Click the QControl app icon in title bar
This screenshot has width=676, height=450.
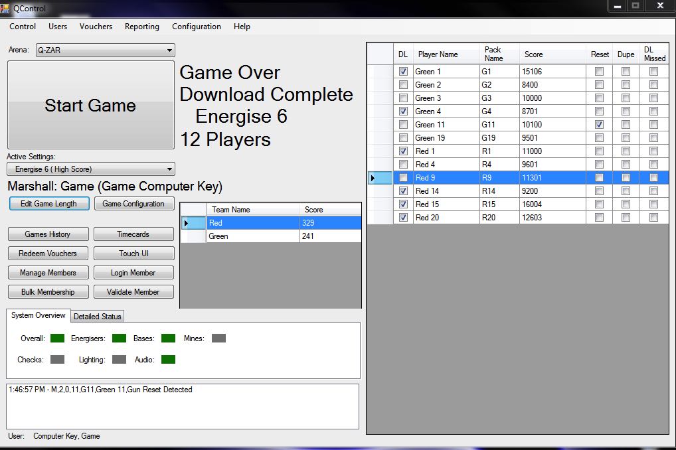5,9
